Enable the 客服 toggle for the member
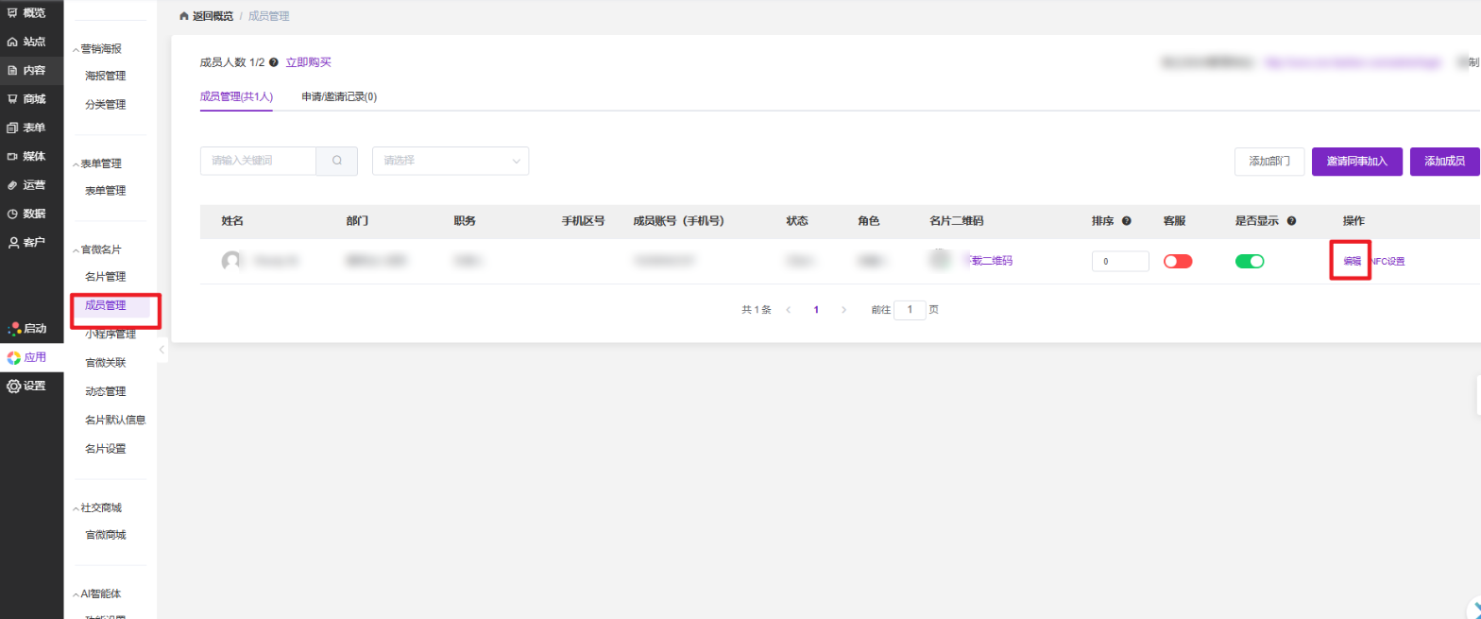The height and width of the screenshot is (619, 1481). tap(1178, 262)
